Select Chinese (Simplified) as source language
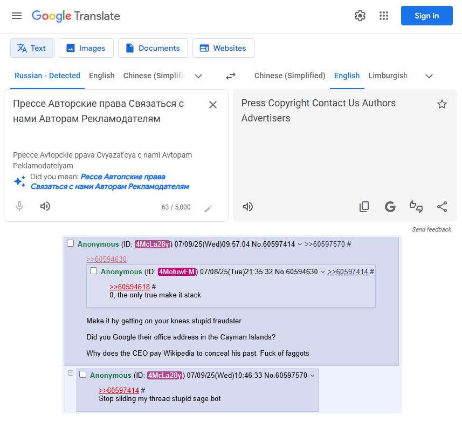 pyautogui.click(x=154, y=76)
